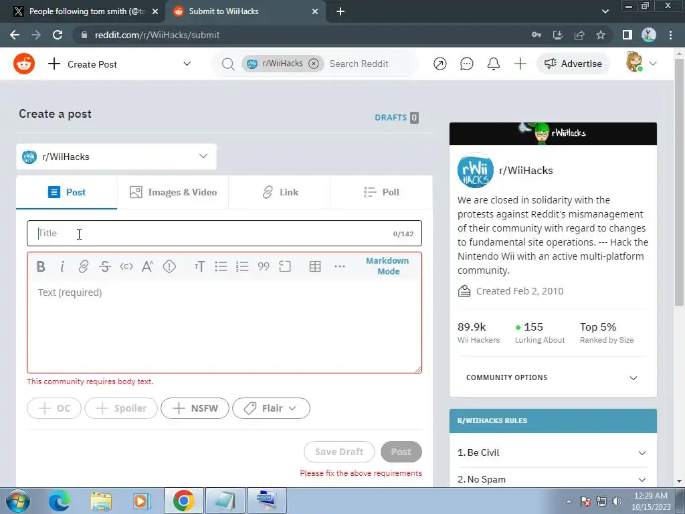685x514 pixels.
Task: Click the grey Post submit button
Action: click(x=401, y=452)
